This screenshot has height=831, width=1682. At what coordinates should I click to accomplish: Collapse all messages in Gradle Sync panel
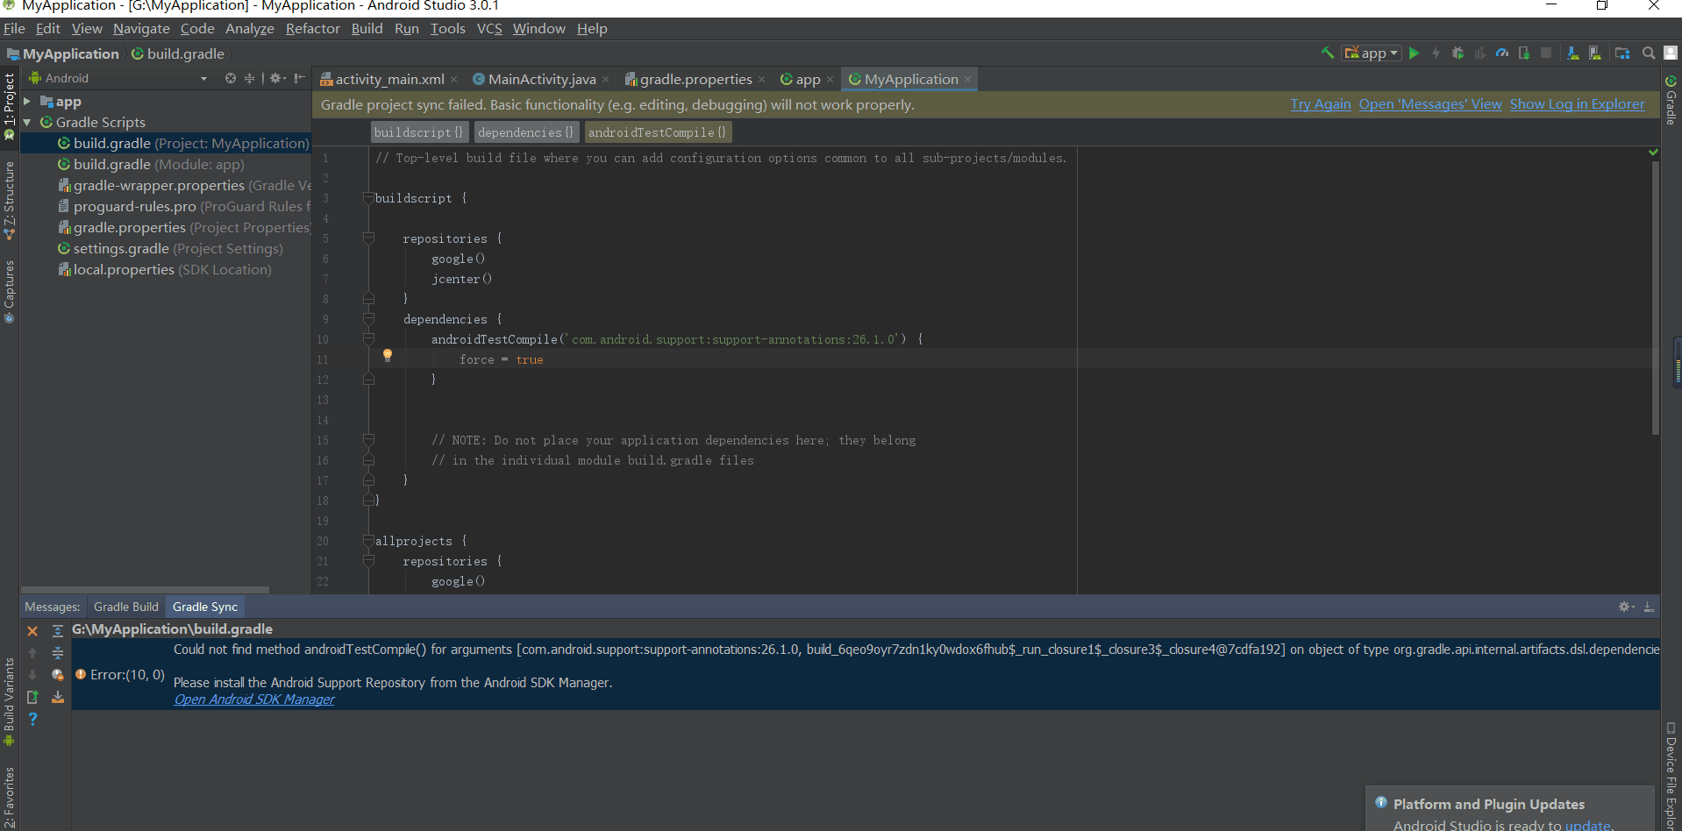[58, 653]
